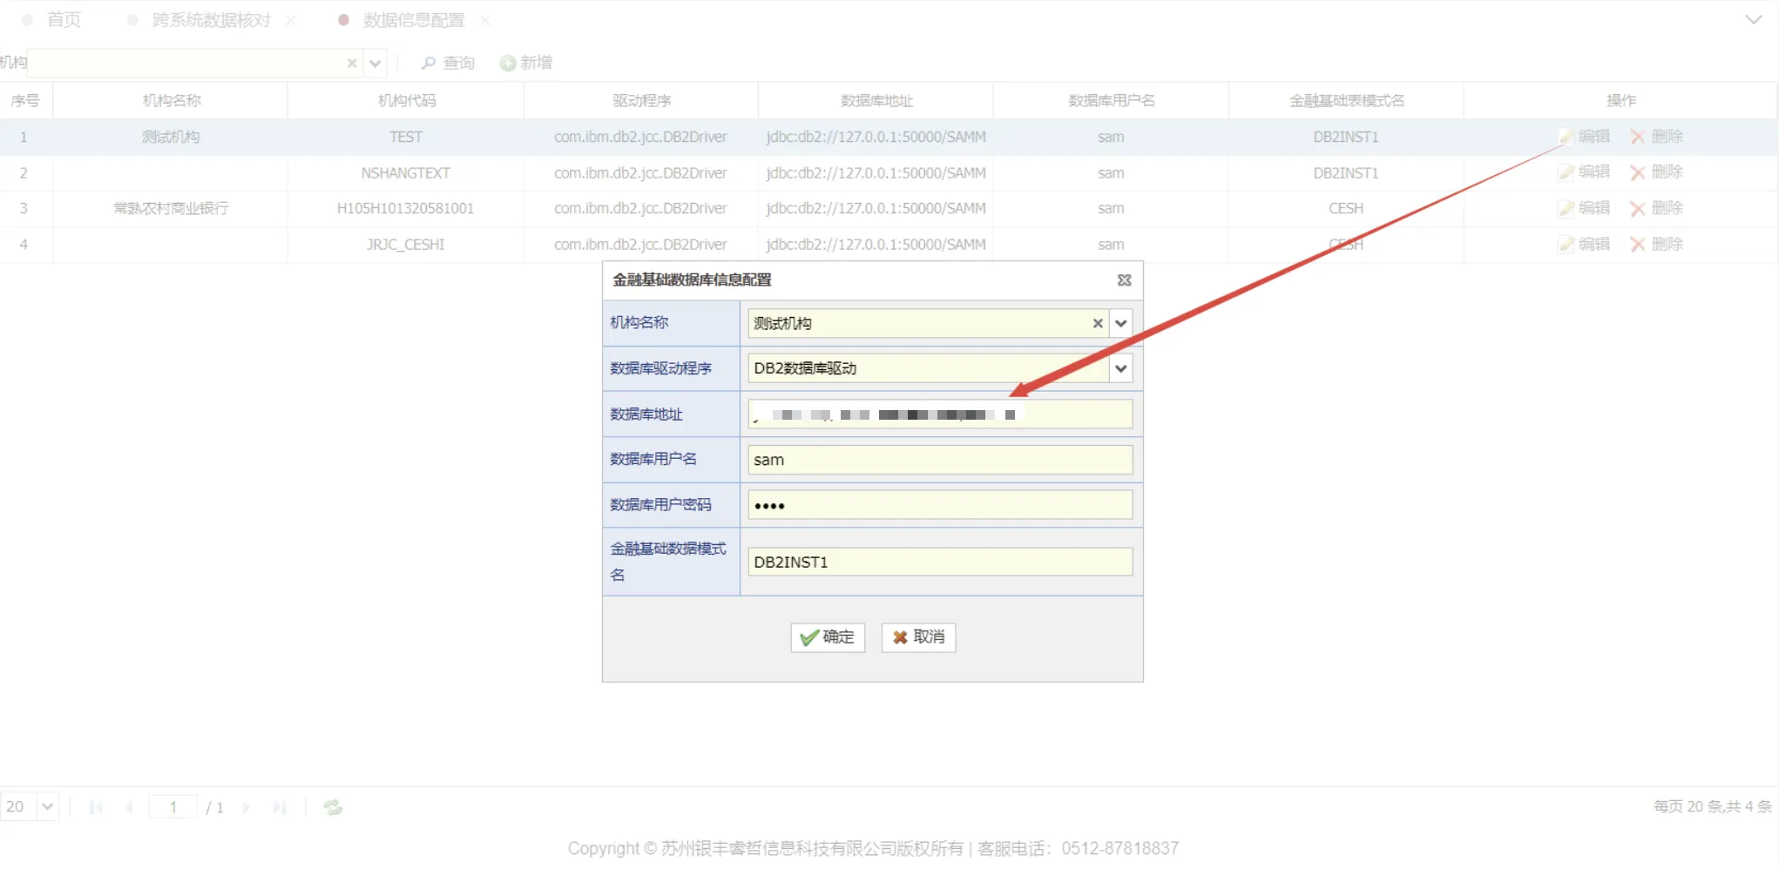Viewport: 1779px width, 869px height.
Task: Edit the TEST row entry
Action: click(1585, 137)
